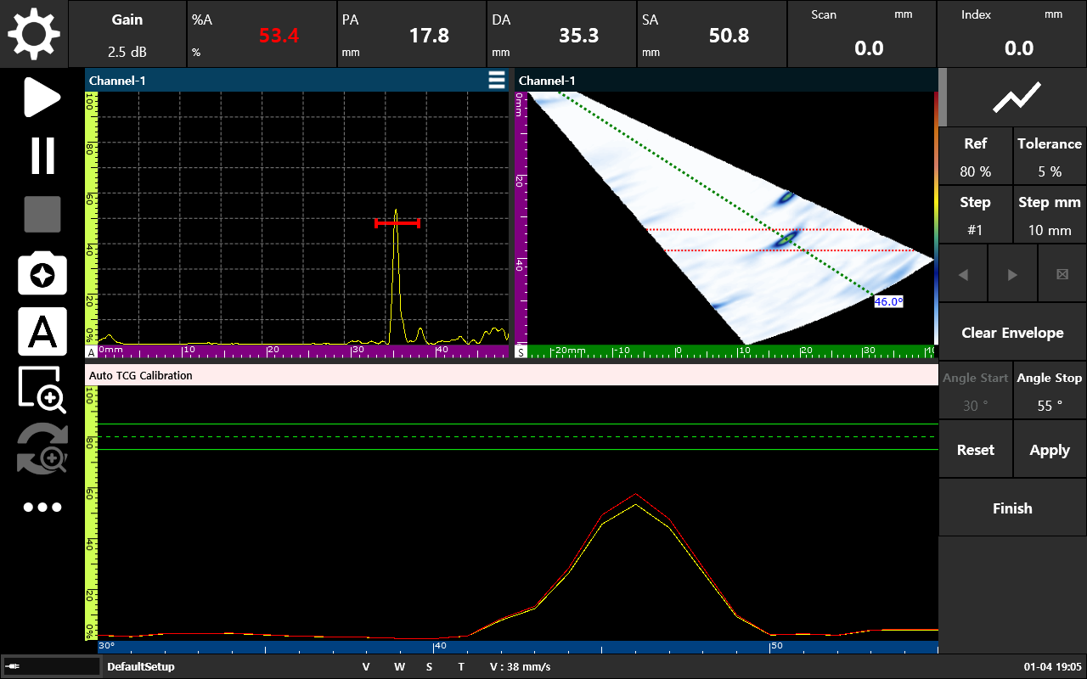The height and width of the screenshot is (679, 1087).
Task: Click the A-scan Channel-1 title
Action: pos(117,81)
